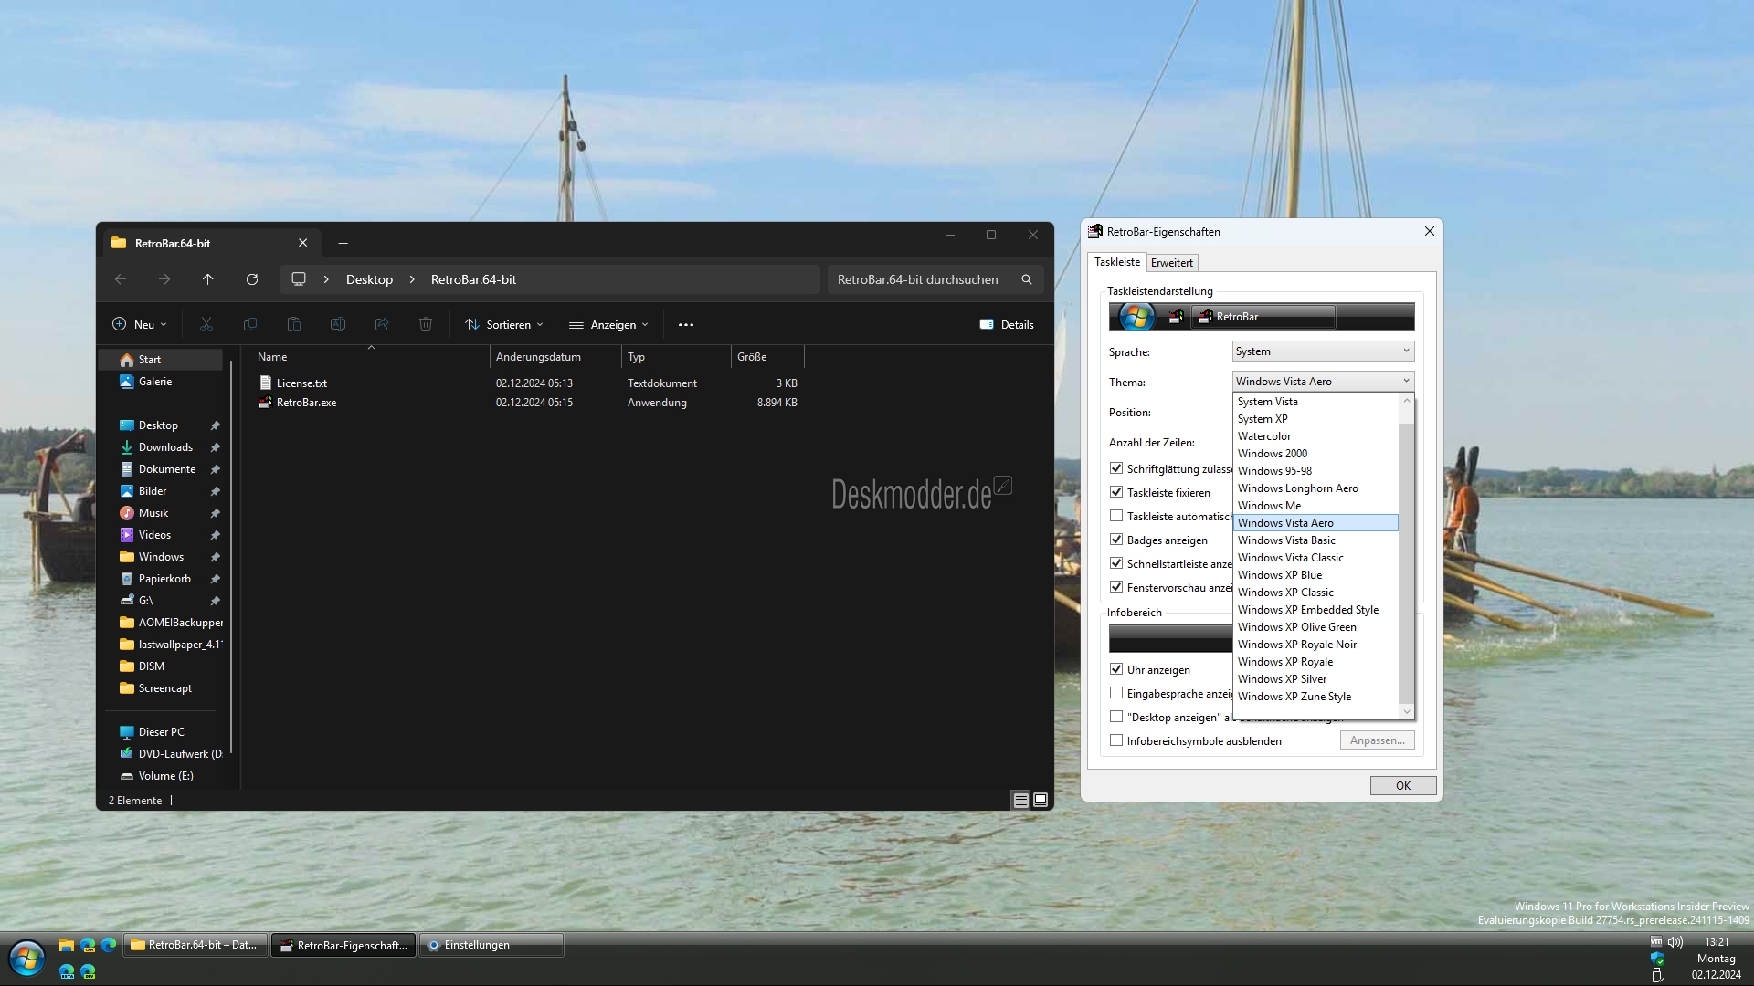This screenshot has height=986, width=1754.
Task: Uncheck Taskleiste fixieren
Action: pos(1116,492)
